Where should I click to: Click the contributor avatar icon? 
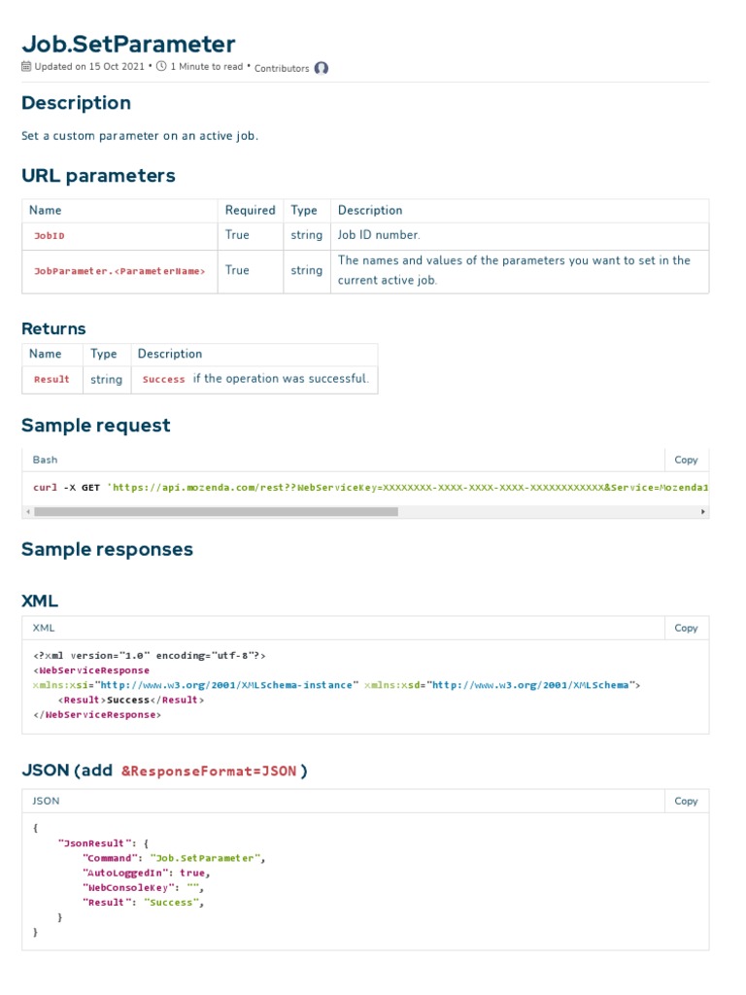pyautogui.click(x=322, y=68)
